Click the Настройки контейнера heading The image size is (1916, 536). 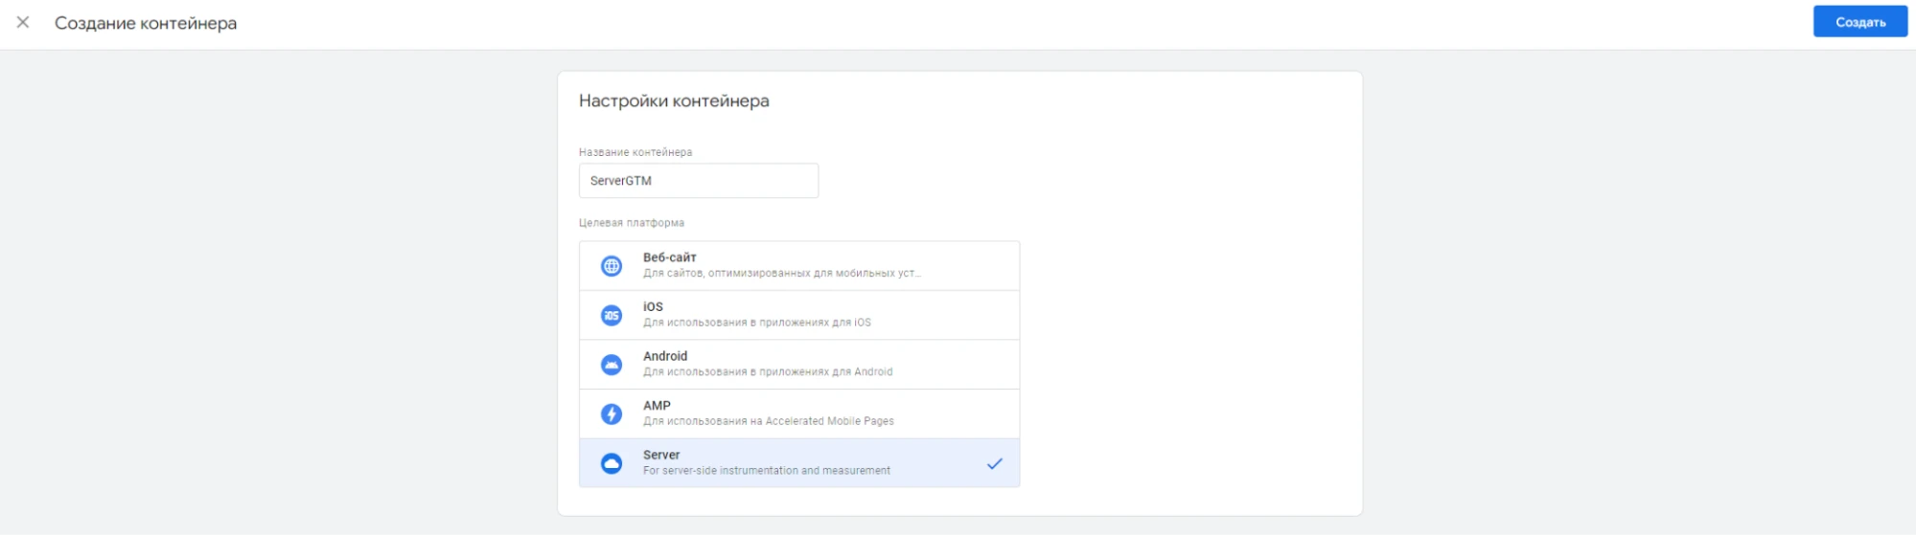(x=674, y=100)
